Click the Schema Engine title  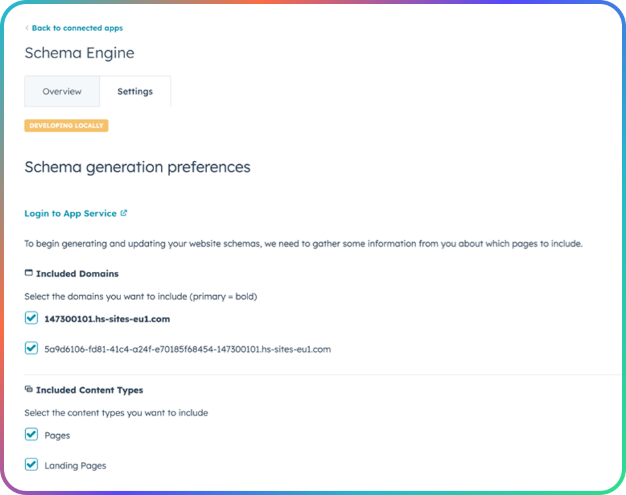point(79,54)
